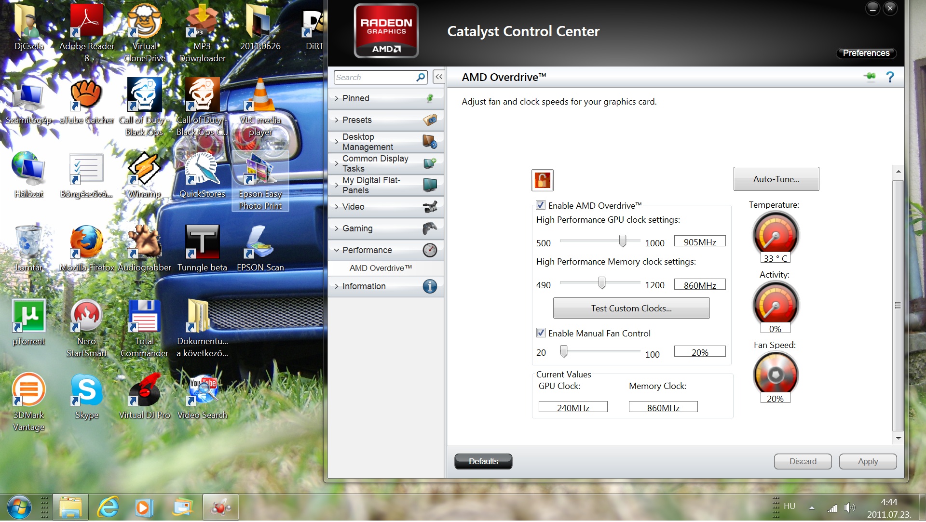Viewport: 926px width, 522px height.
Task: Click the Fan Speed gauge
Action: (x=776, y=374)
